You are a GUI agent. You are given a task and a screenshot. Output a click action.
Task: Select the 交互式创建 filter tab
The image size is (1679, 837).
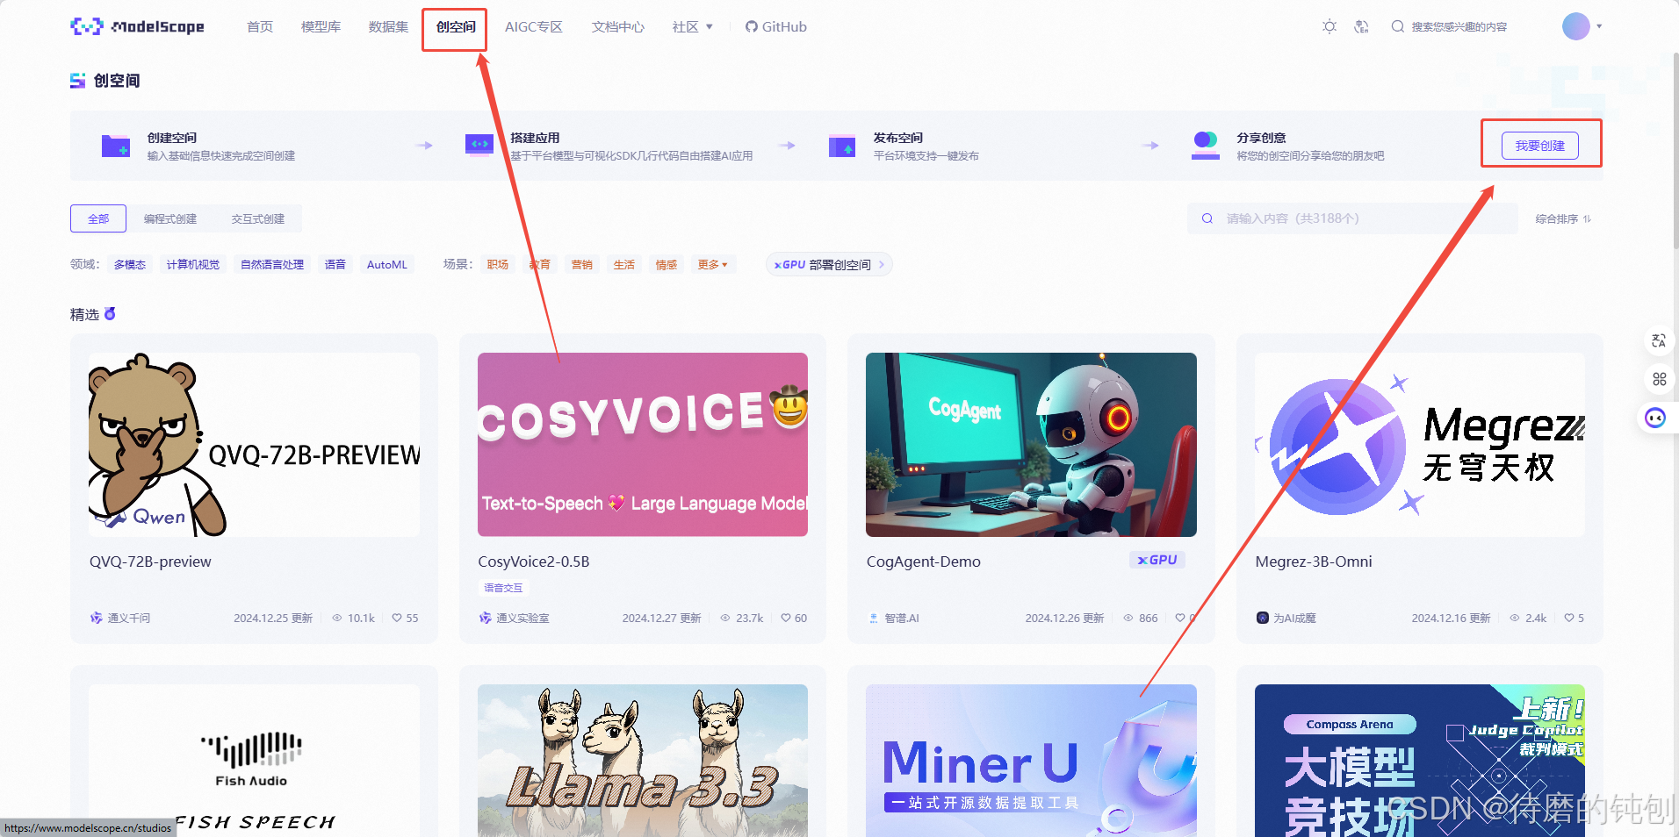click(x=258, y=218)
